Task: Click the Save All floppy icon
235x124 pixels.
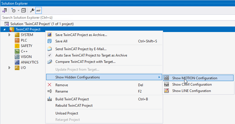Action: point(50,41)
